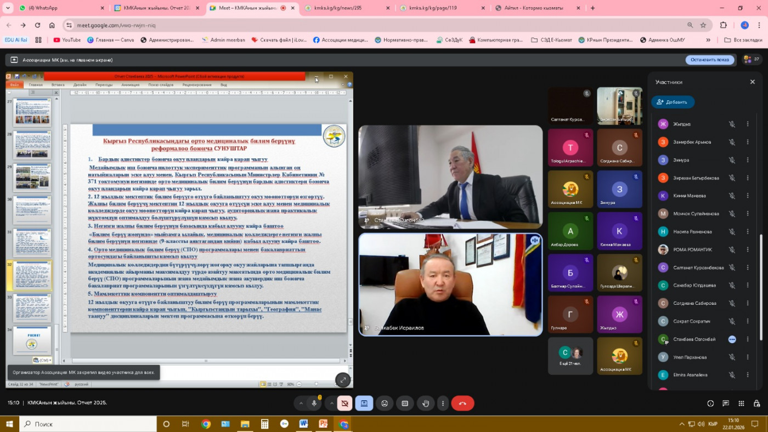Toggle closed captions

pos(405,403)
